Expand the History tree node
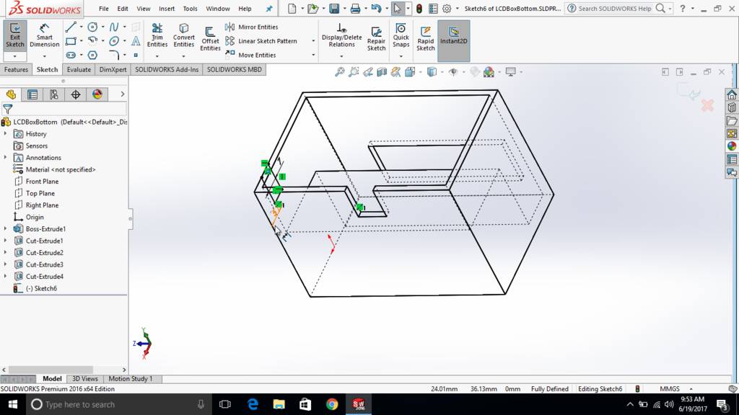 6,133
